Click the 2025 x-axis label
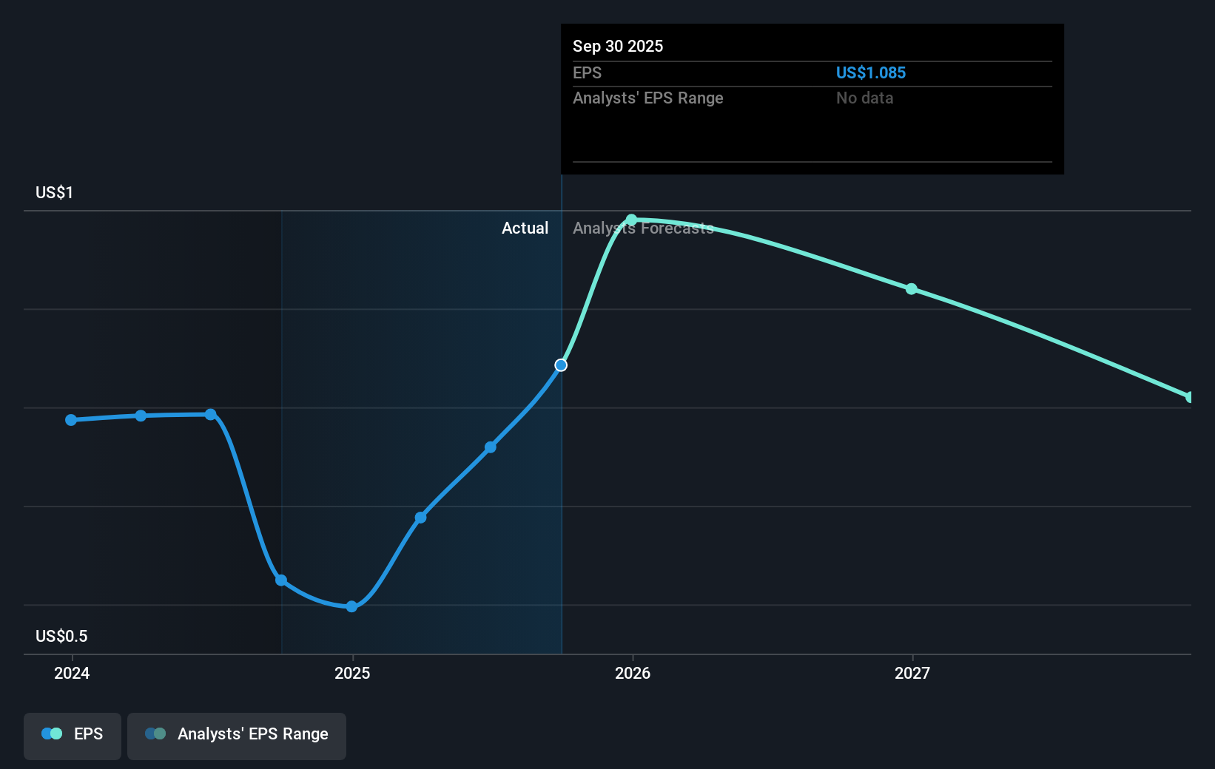1215x769 pixels. [352, 673]
